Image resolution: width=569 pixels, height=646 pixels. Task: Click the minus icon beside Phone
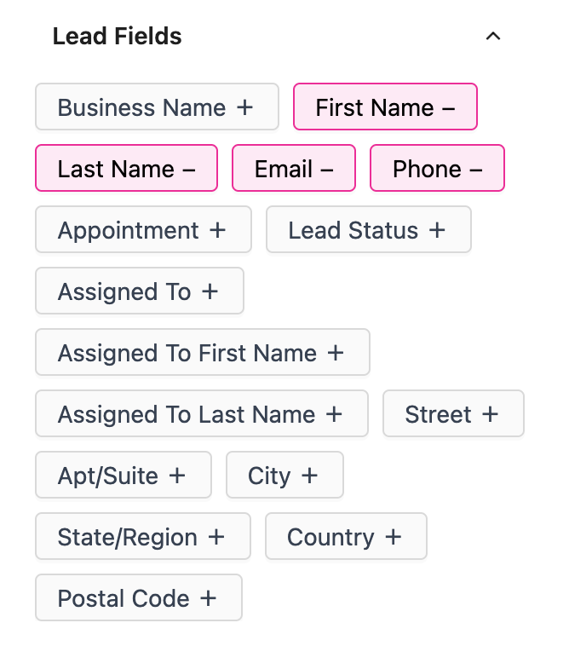(x=475, y=169)
